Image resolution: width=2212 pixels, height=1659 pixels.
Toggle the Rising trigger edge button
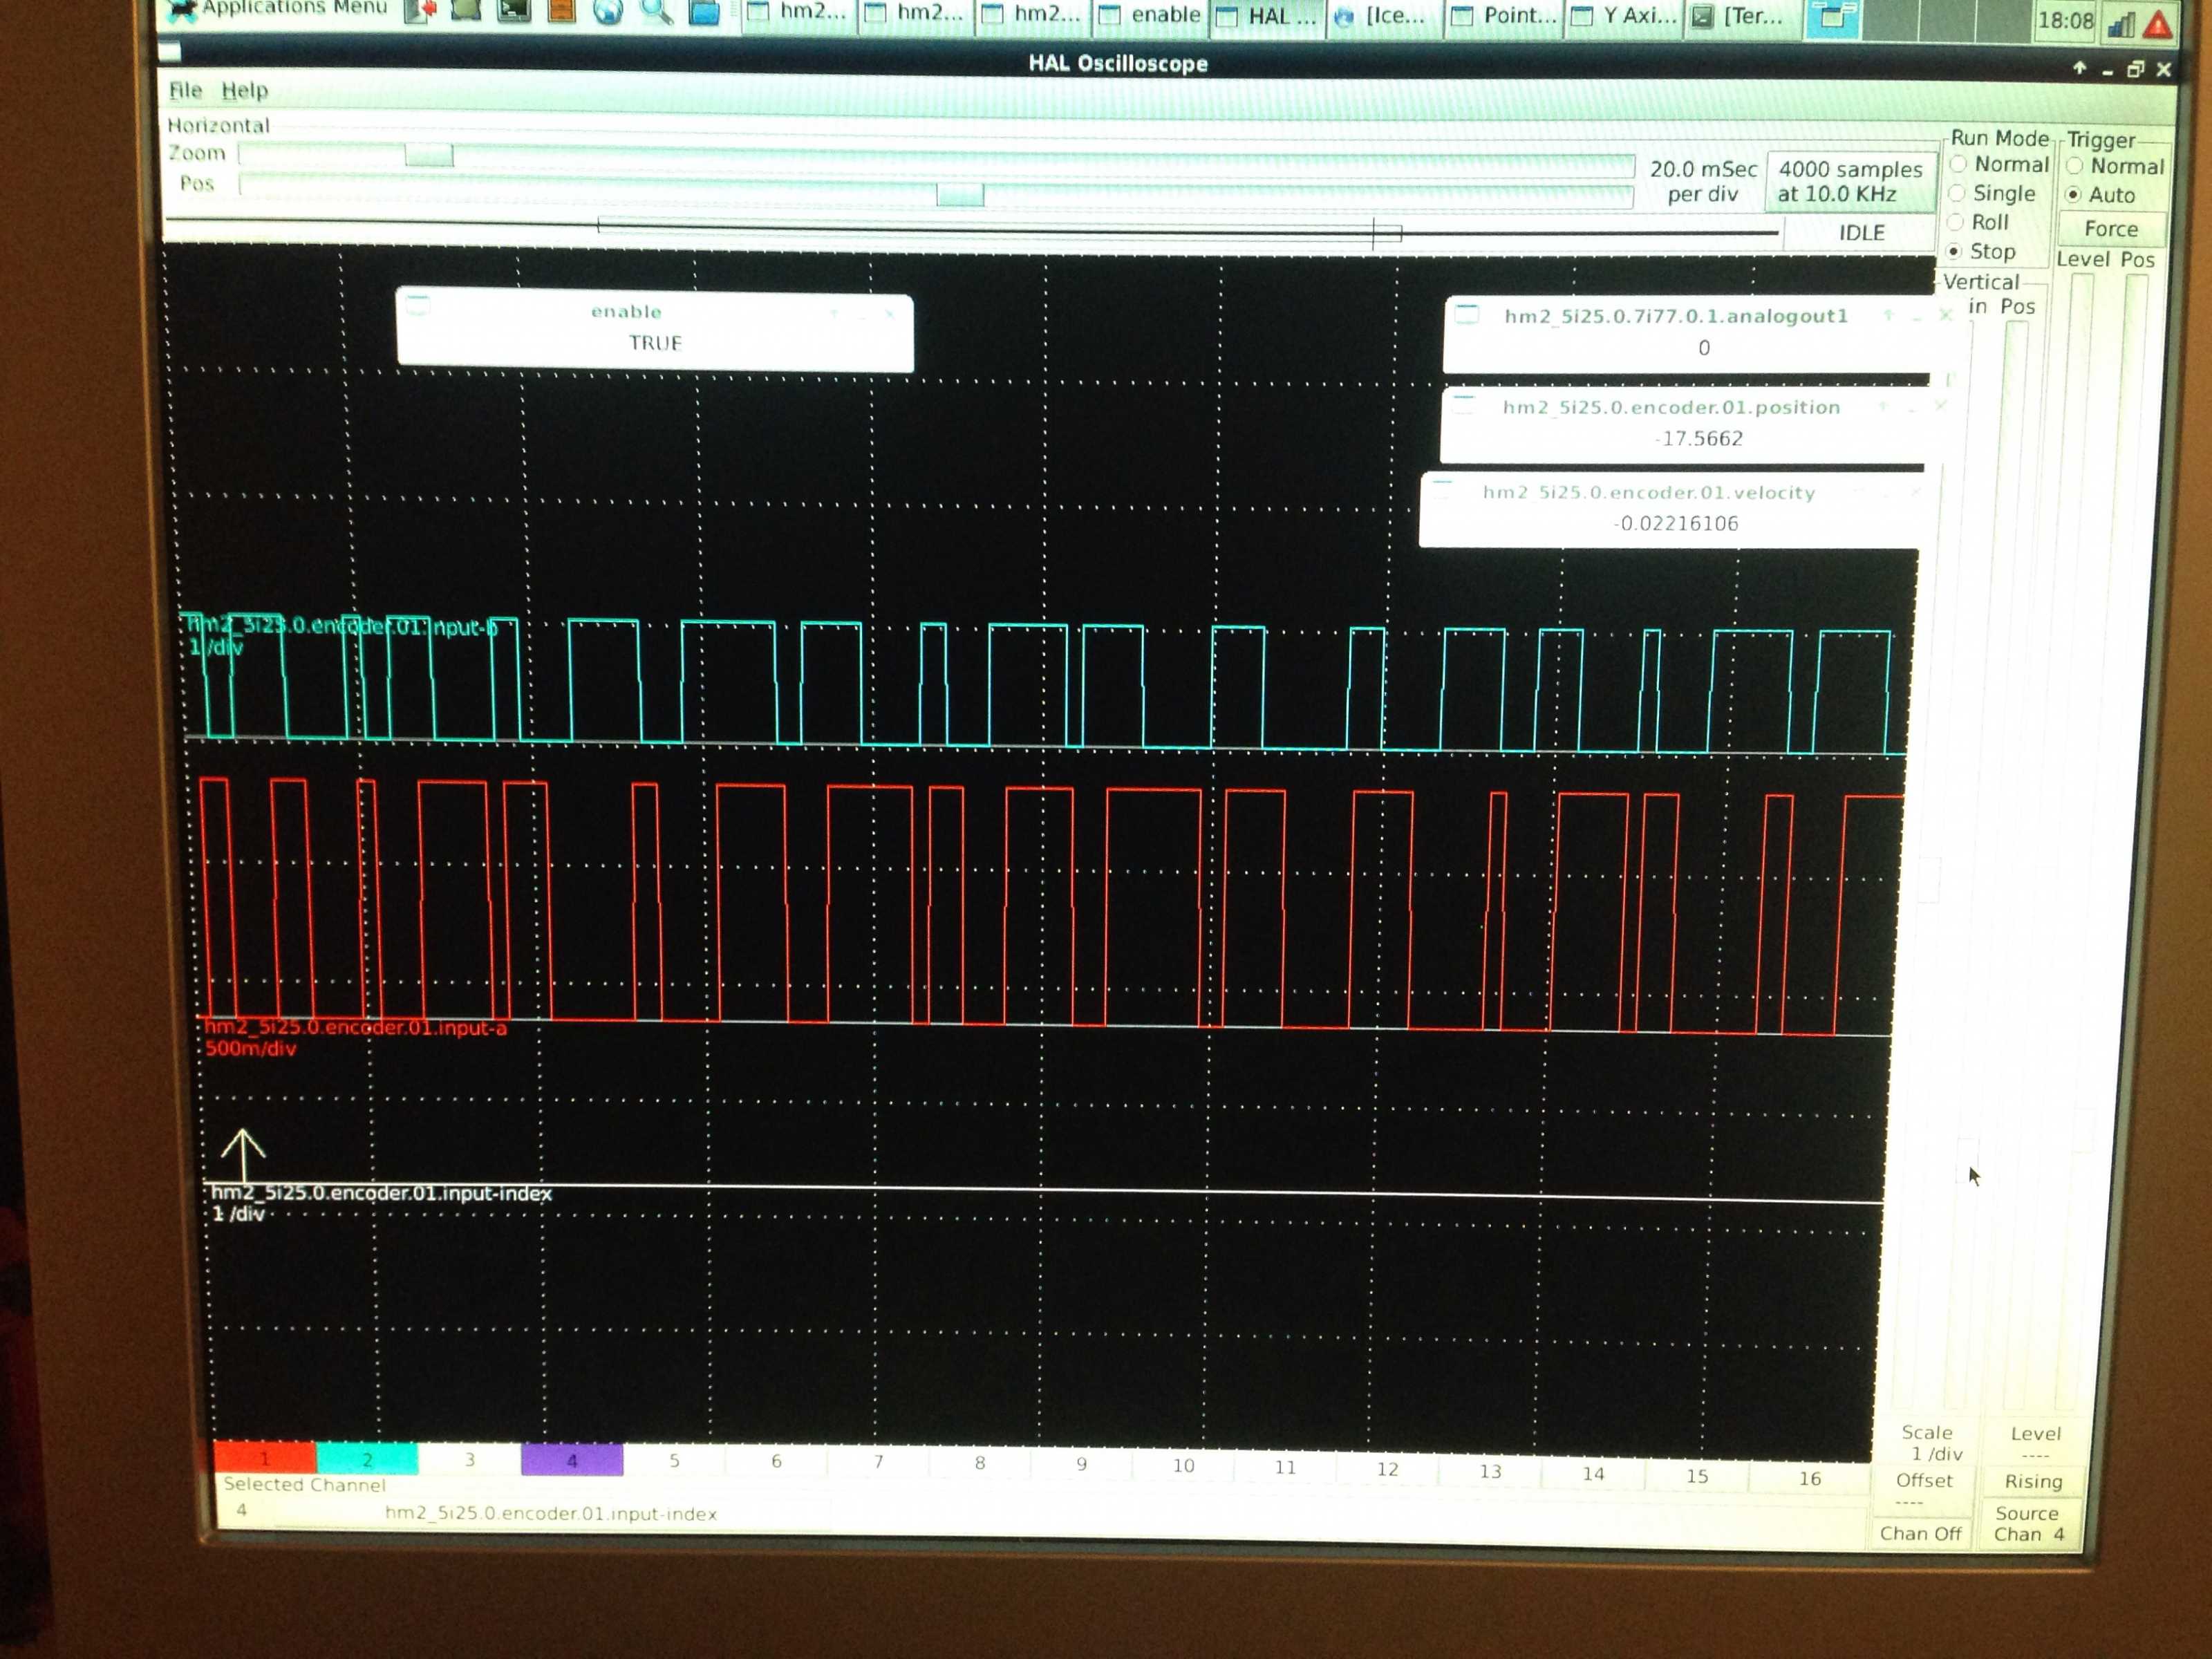[x=2032, y=1481]
